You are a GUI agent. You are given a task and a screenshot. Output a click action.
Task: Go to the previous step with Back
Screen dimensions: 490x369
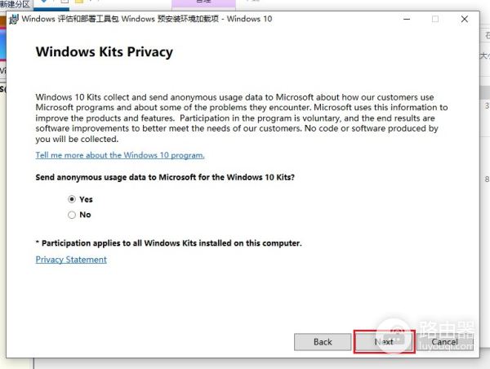point(323,342)
